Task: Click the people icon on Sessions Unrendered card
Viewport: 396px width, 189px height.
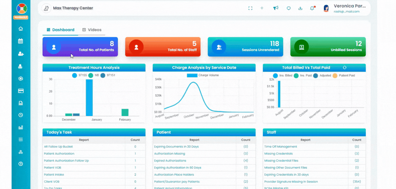Action: 219,47
